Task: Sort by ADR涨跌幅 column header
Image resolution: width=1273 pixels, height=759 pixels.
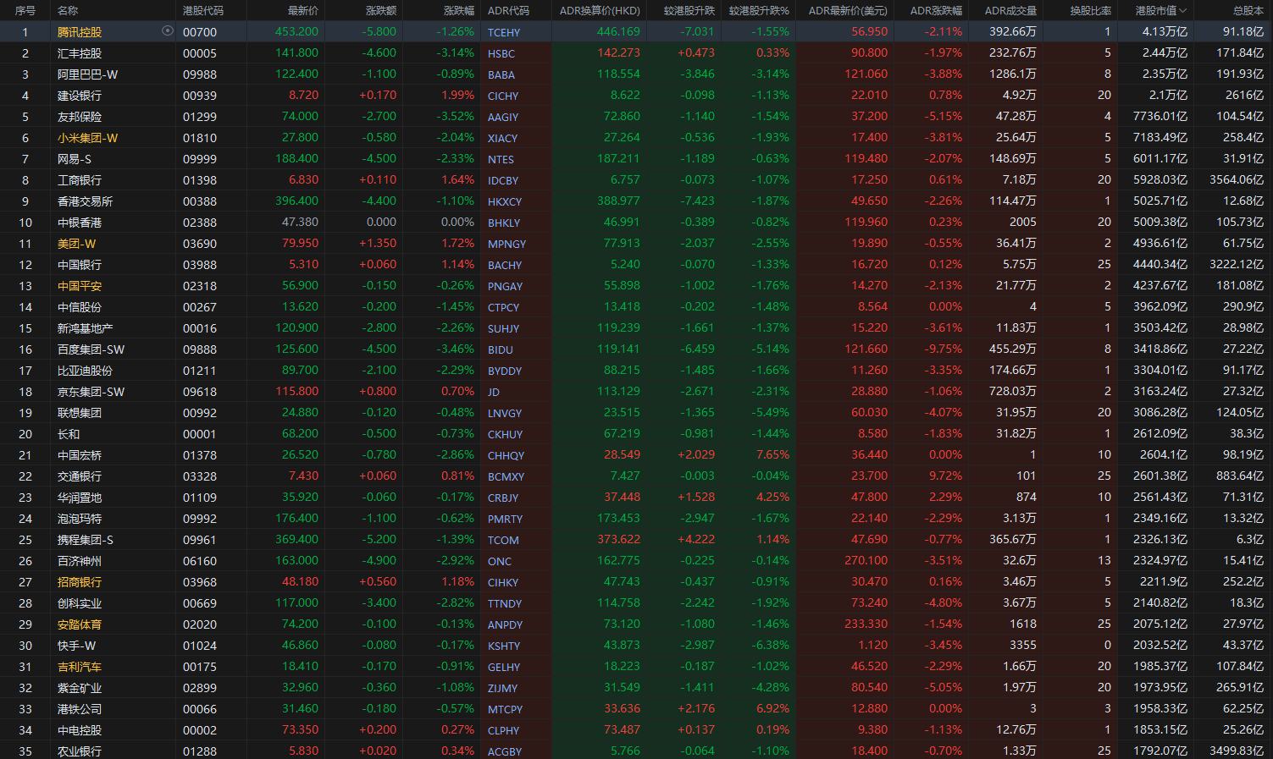Action: tap(936, 10)
